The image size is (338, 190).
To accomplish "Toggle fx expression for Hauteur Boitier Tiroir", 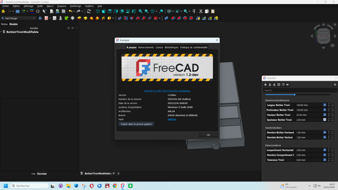I will point(324,115).
